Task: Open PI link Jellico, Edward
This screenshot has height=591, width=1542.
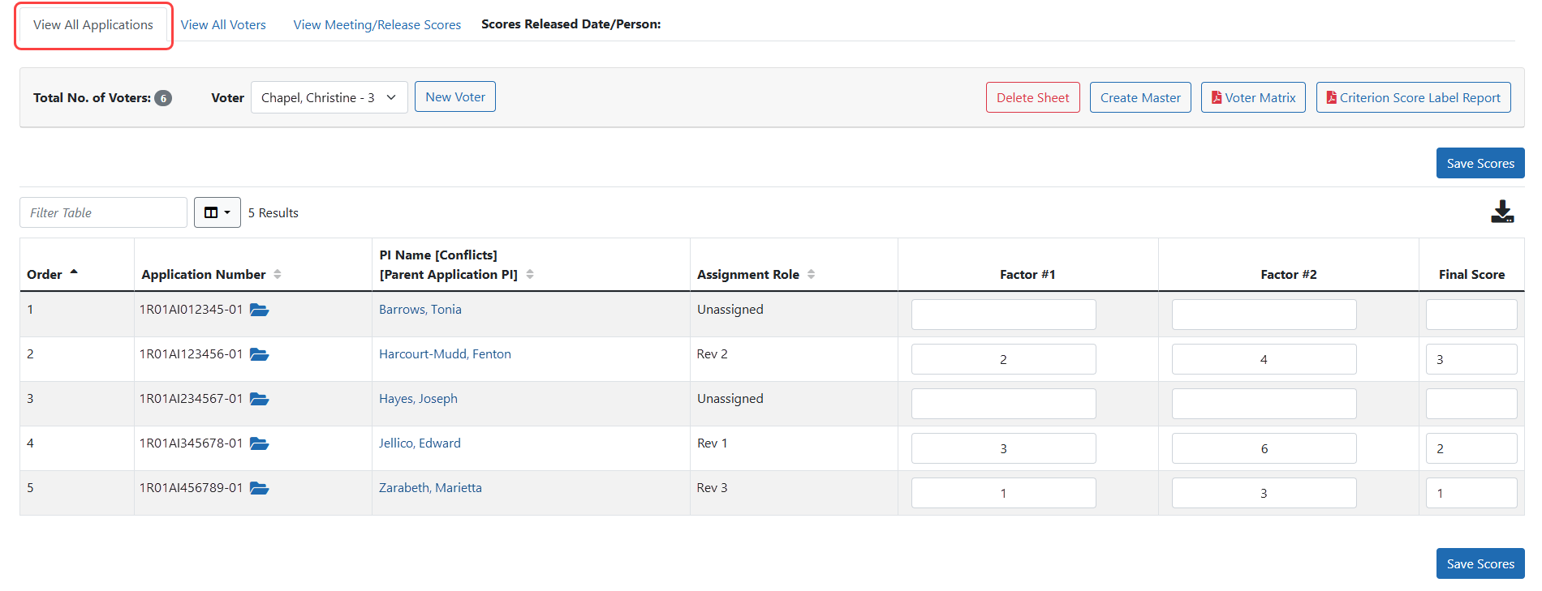Action: click(420, 443)
